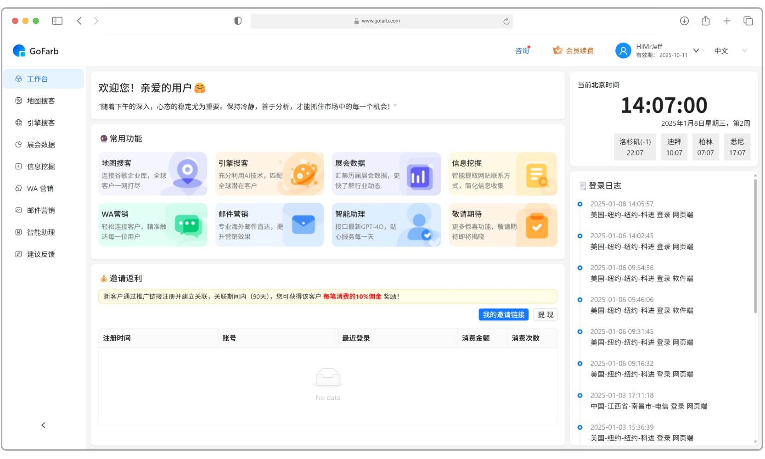
Task: Open WA 营销 from the sidebar
Action: pyautogui.click(x=40, y=188)
